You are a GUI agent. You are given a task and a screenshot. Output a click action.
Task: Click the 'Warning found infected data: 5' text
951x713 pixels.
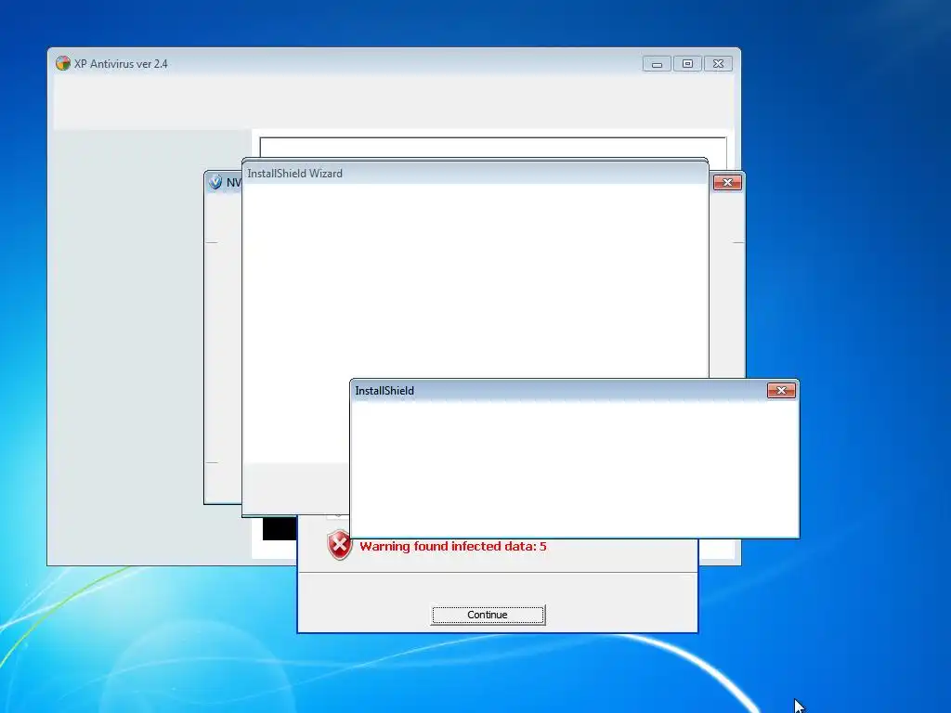tap(453, 546)
